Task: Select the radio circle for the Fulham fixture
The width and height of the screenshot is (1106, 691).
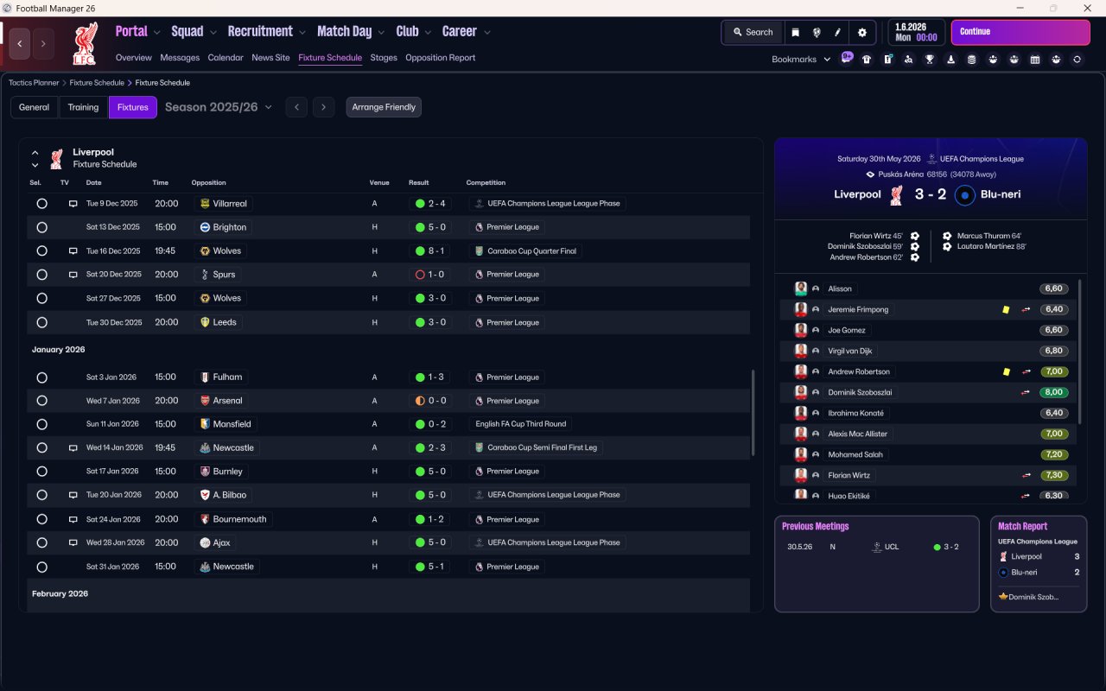Action: point(41,377)
